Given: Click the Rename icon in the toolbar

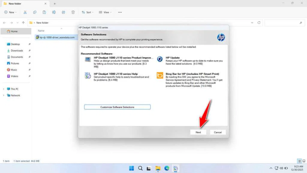Looking at the screenshot, I should point(54,12).
